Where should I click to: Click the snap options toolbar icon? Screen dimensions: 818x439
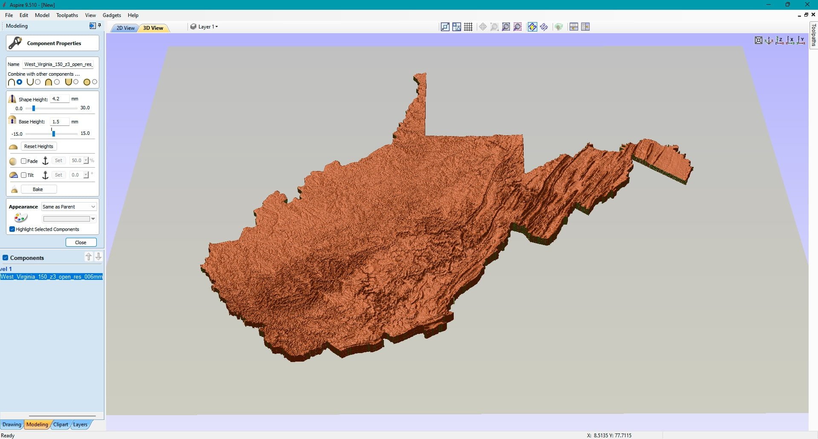coord(445,27)
